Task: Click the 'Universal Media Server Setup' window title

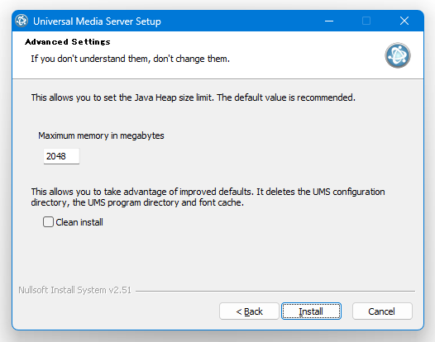Action: tap(97, 21)
